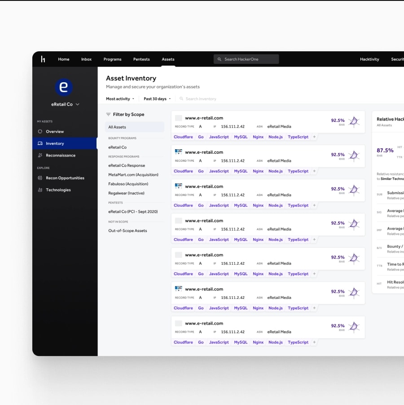This screenshot has width=404, height=405.
Task: Go to Home in top navigation
Action: click(64, 59)
